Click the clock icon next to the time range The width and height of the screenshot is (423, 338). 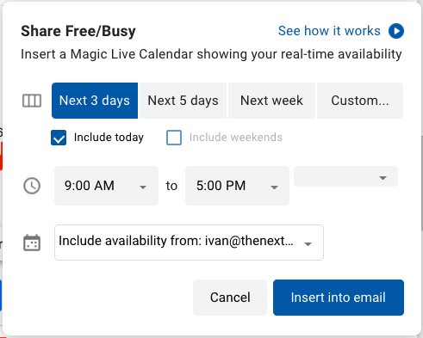pos(32,186)
